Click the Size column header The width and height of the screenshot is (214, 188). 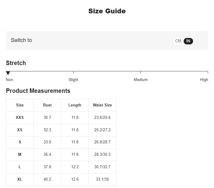20,105
